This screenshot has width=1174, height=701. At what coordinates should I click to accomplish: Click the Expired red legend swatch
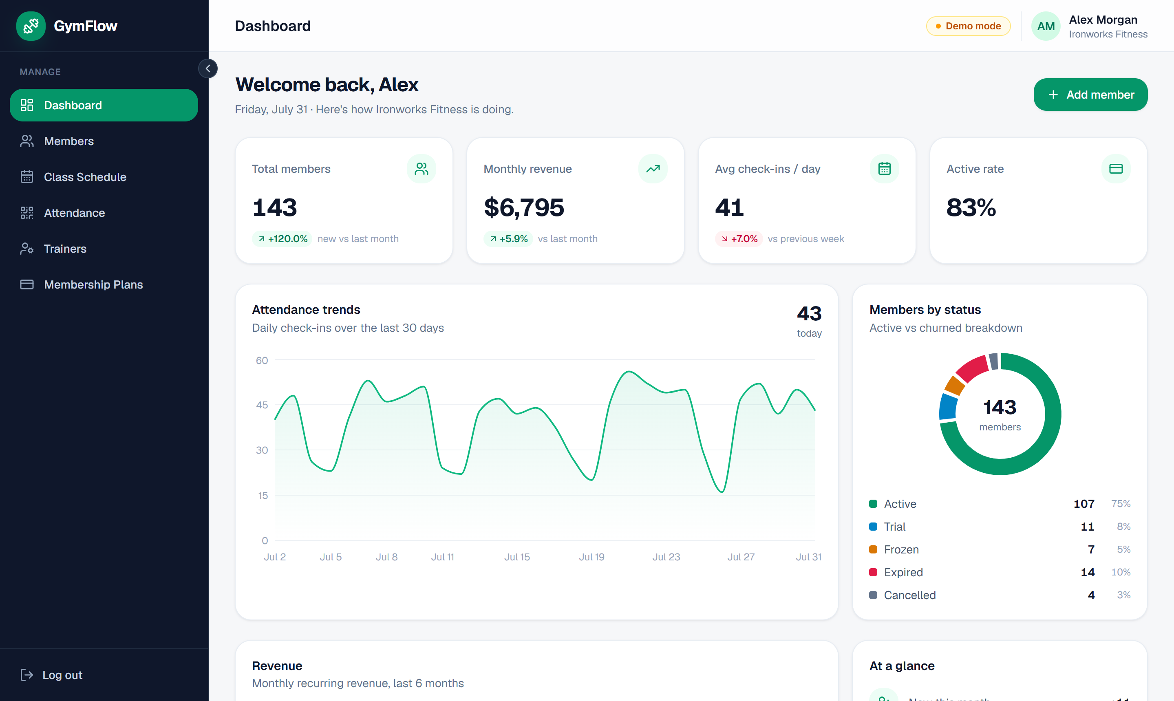[x=873, y=573]
